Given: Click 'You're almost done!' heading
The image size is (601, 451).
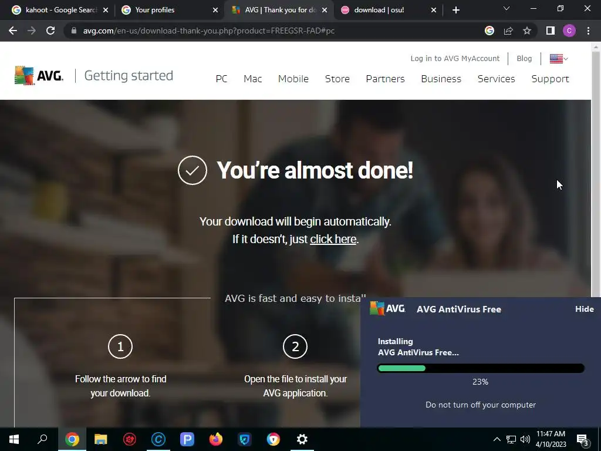Looking at the screenshot, I should 315,170.
